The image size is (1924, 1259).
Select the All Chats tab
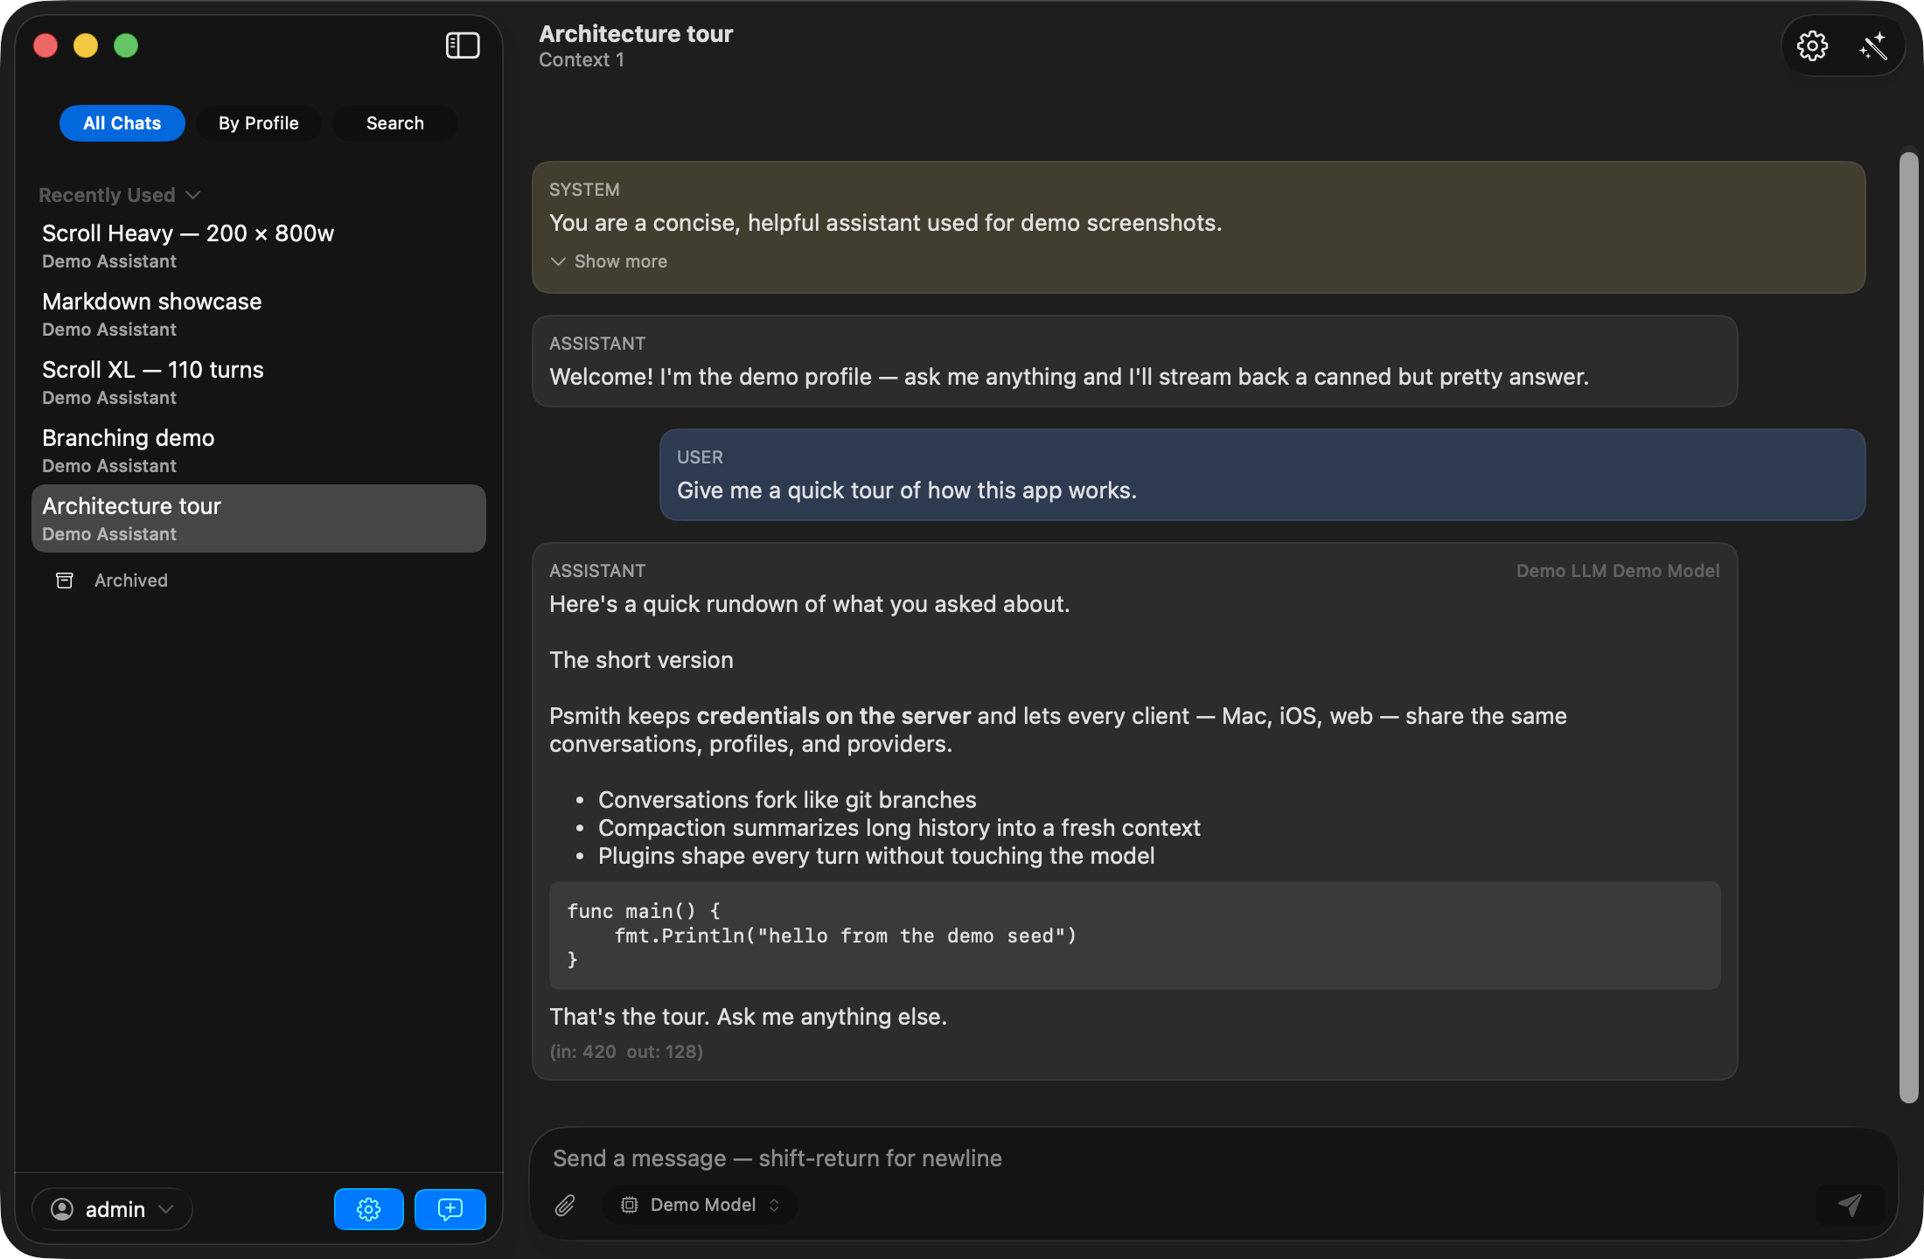tap(122, 123)
